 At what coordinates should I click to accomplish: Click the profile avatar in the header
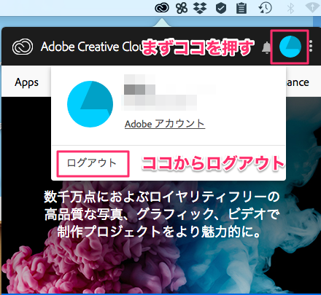tap(290, 47)
